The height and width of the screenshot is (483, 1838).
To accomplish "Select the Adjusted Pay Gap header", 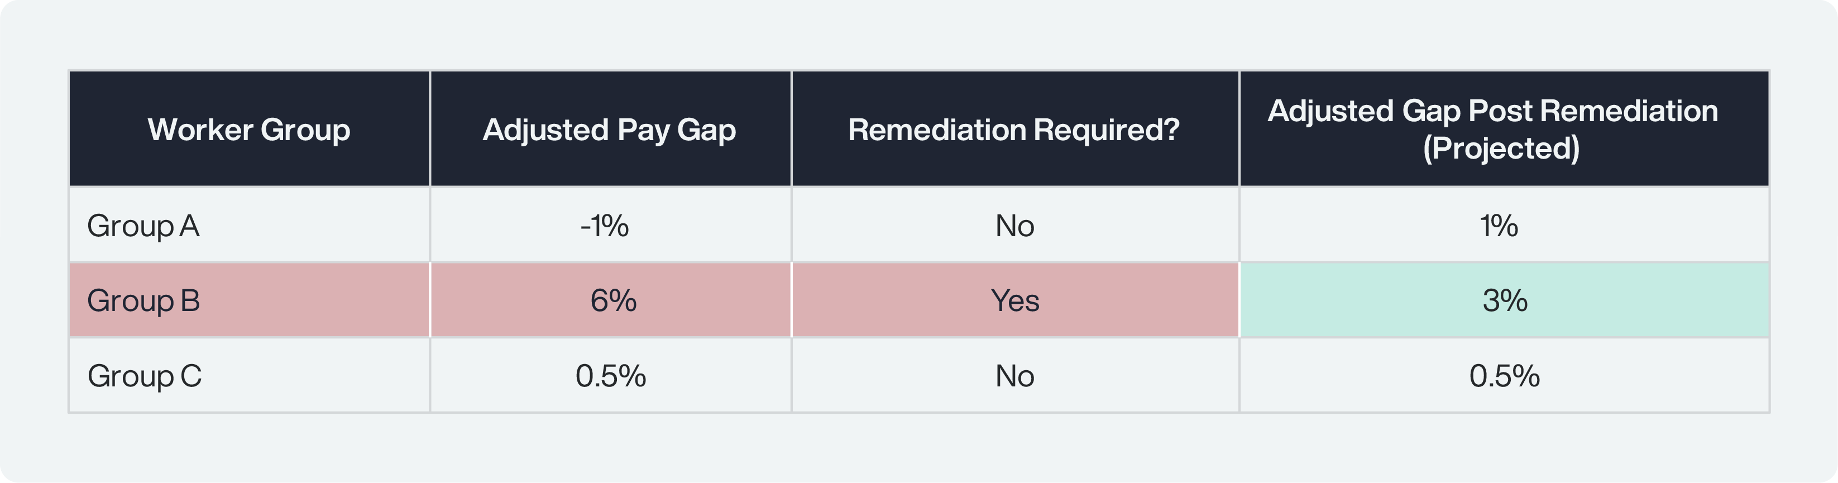I will (x=610, y=129).
